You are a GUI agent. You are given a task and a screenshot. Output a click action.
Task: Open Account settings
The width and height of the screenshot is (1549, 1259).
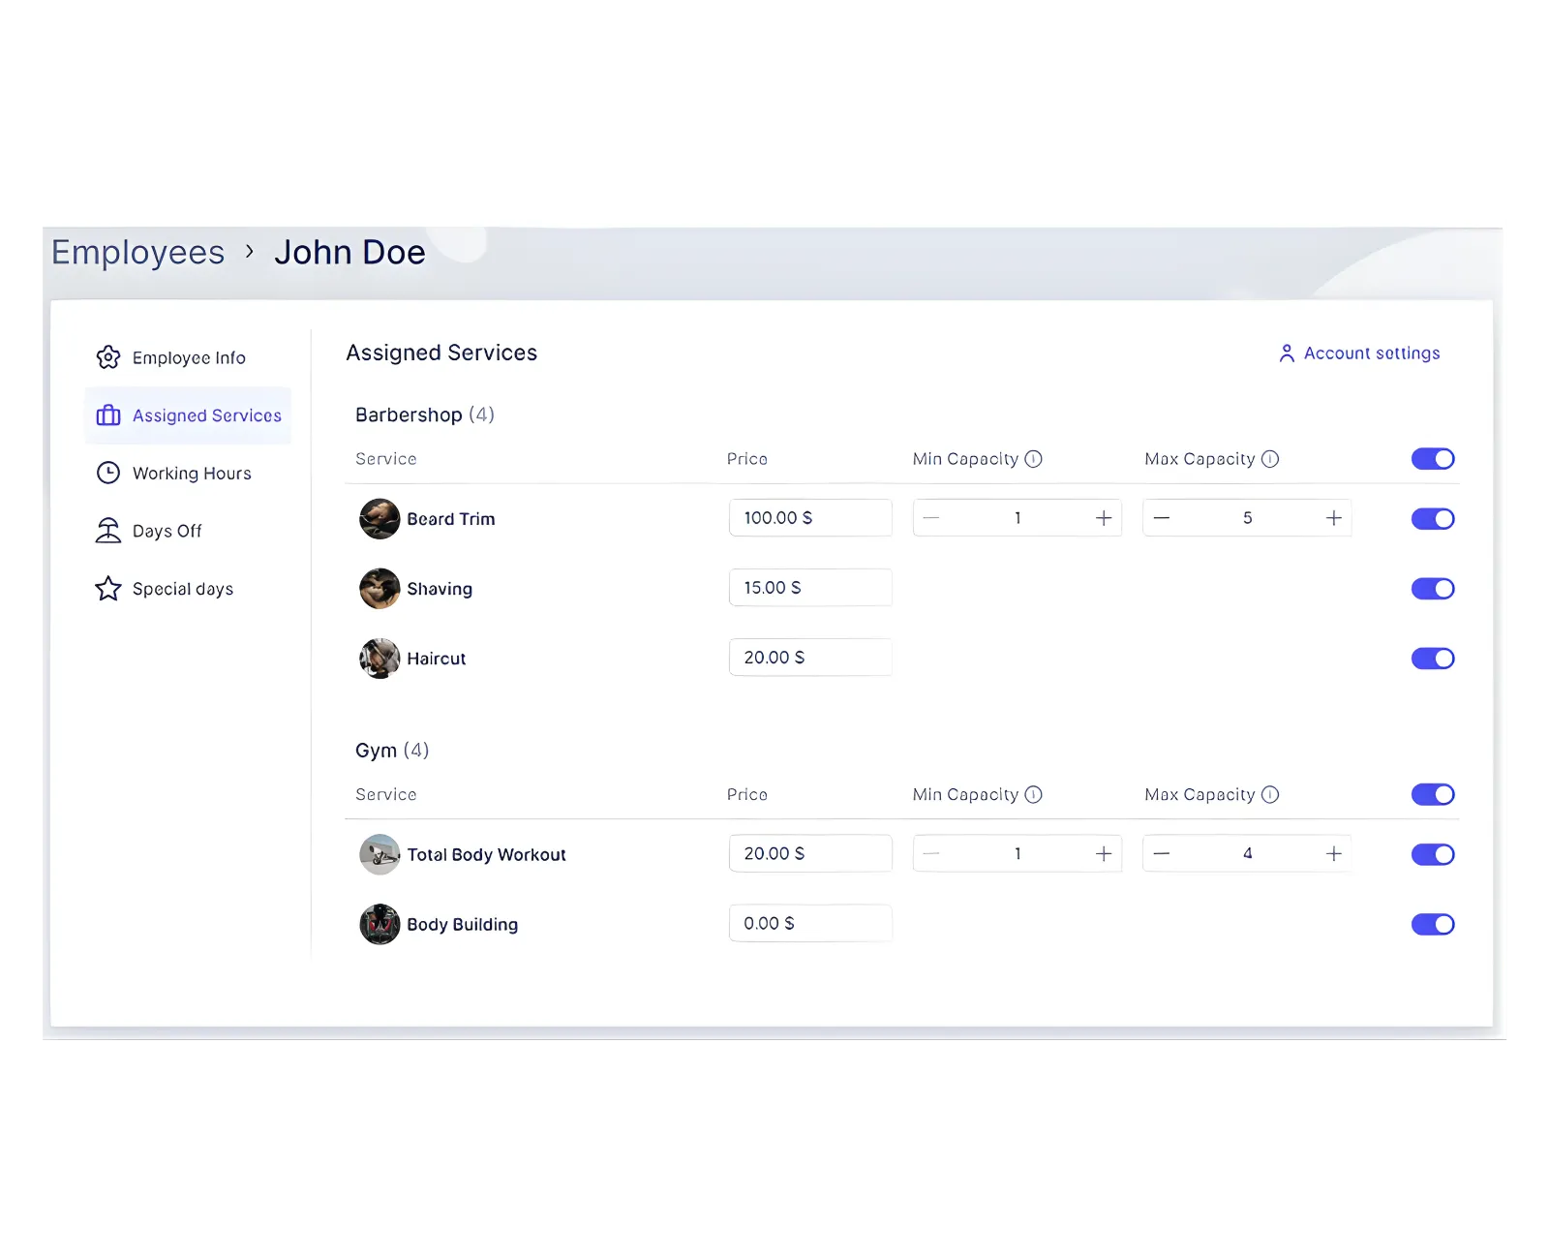tap(1371, 353)
